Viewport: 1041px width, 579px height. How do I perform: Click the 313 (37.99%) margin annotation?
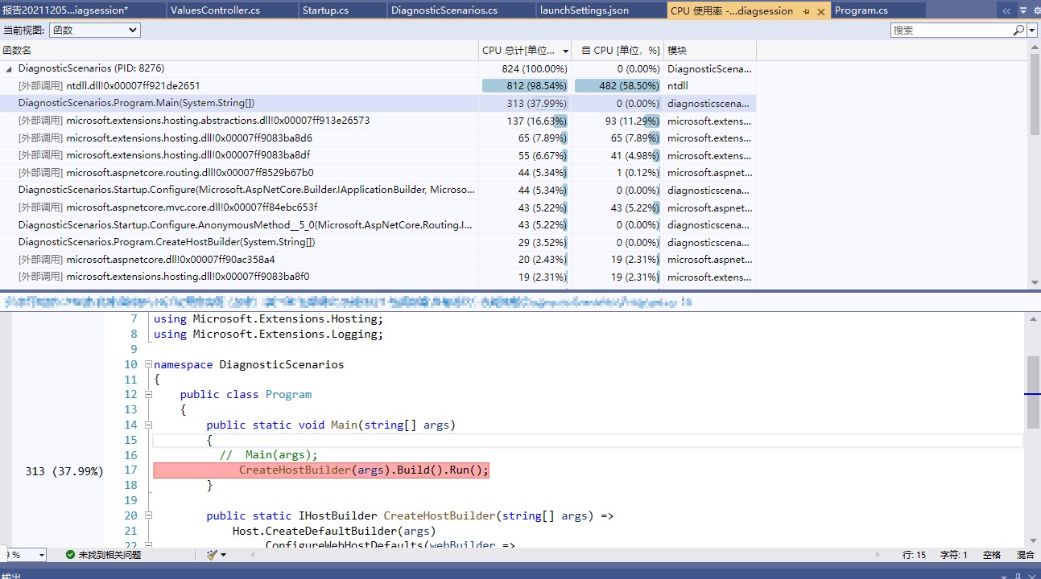tap(64, 470)
